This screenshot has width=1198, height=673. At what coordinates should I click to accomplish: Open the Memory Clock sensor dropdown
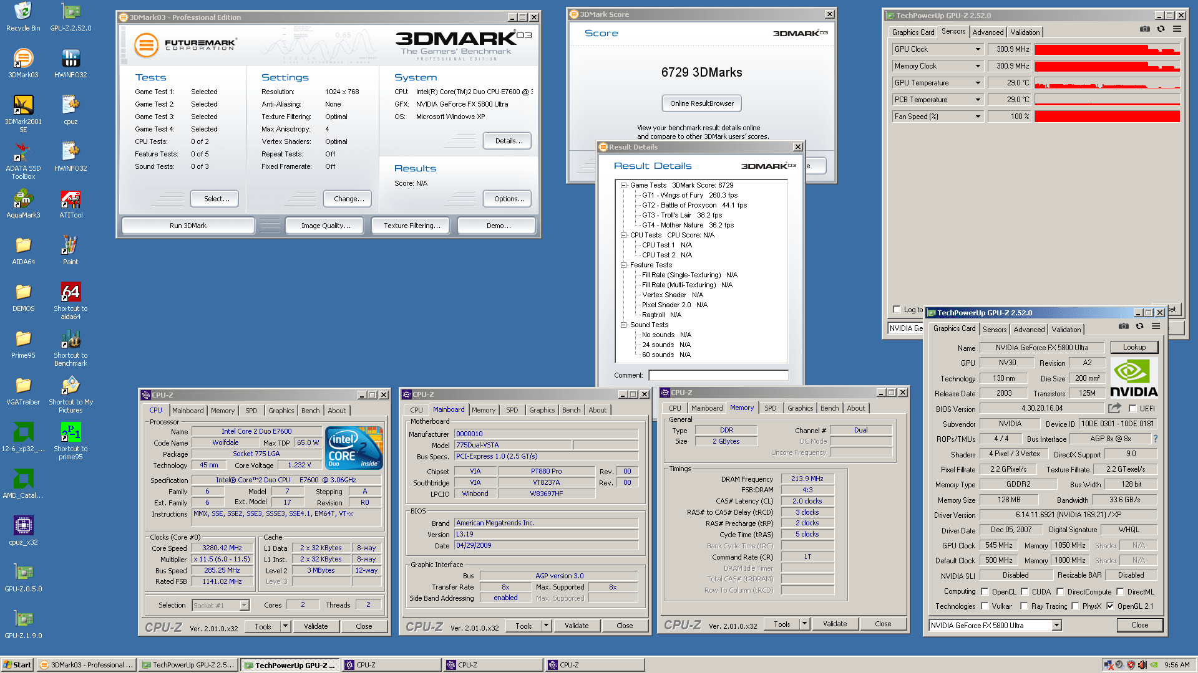[978, 66]
